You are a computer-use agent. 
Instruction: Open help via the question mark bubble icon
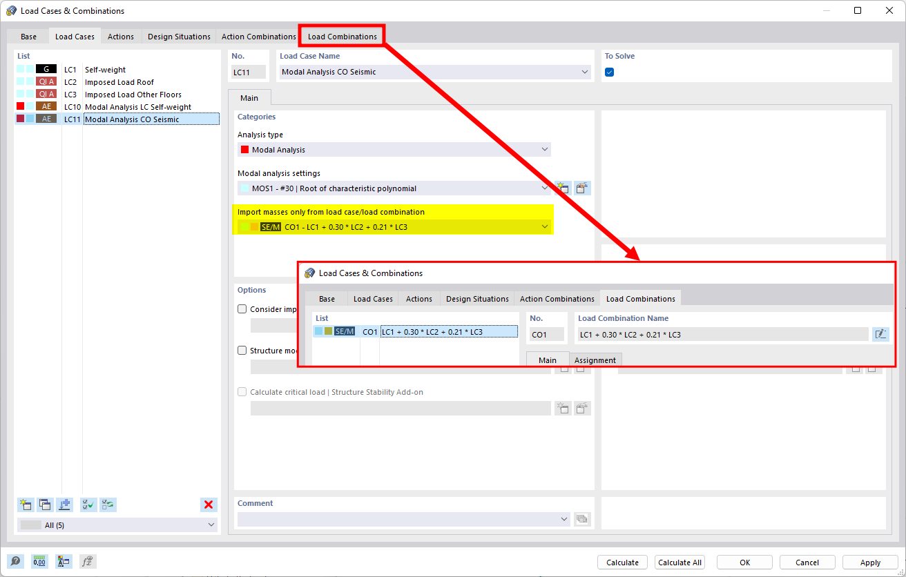(15, 562)
